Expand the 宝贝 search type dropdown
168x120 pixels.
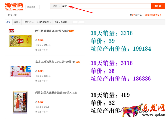(56, 6)
